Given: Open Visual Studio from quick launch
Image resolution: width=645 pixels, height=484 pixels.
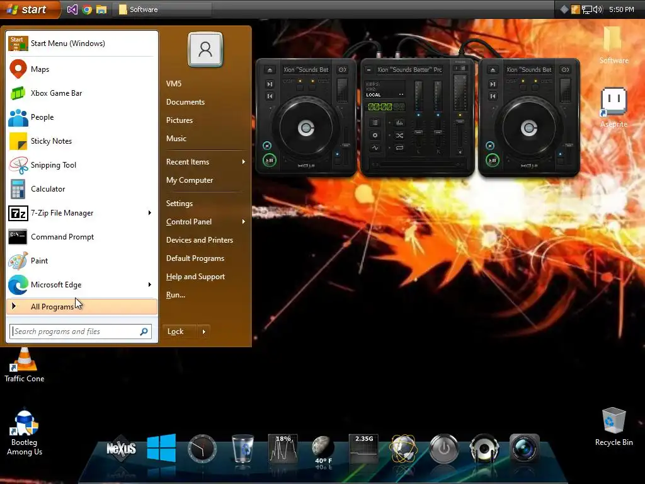Looking at the screenshot, I should 72,9.
